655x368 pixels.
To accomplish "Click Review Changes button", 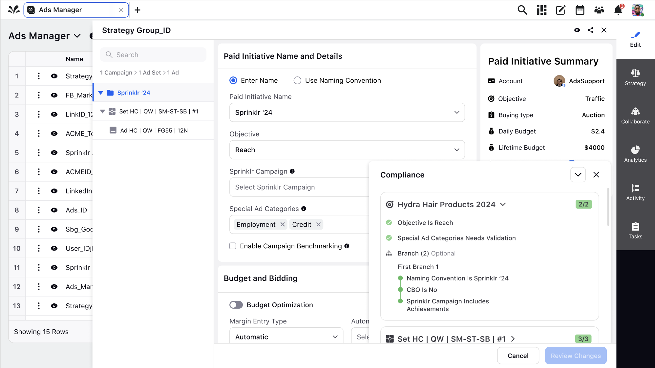I will pos(576,356).
